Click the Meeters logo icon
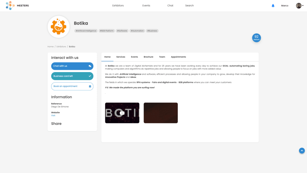The width and height of the screenshot is (307, 173). click(x=10, y=5)
